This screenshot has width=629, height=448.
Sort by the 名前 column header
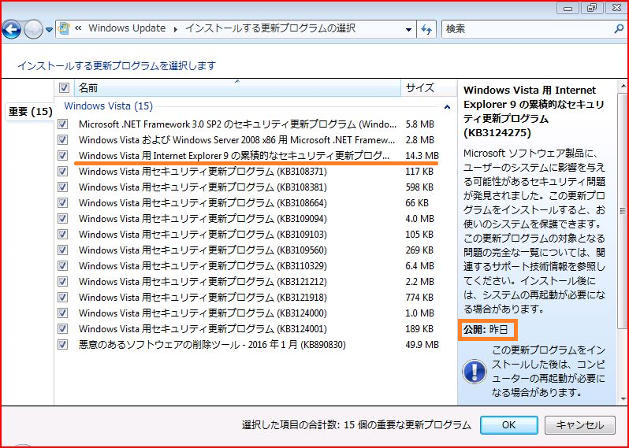[237, 87]
